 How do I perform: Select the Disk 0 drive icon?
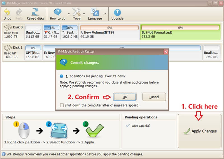tap(8, 27)
